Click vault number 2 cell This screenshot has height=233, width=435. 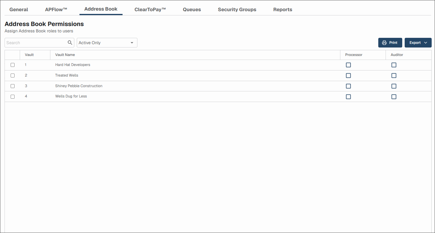[26, 75]
